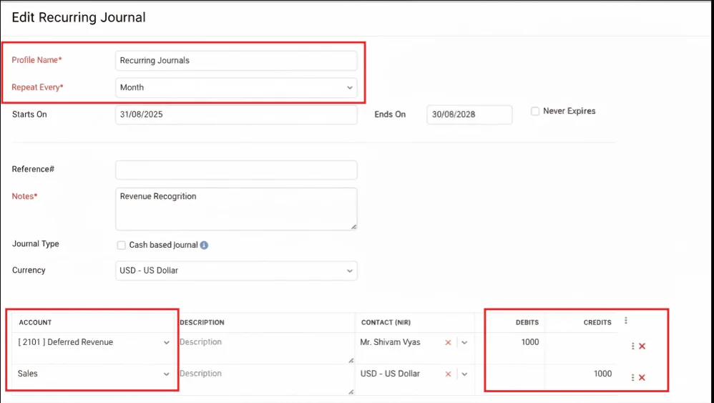Select the Starts On date field
This screenshot has width=714, height=403.
pos(236,115)
